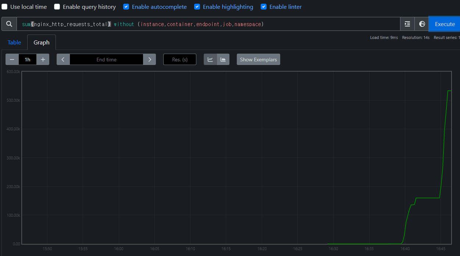Viewport: 460px width, 256px height.
Task: Click the End time input field
Action: pyautogui.click(x=106, y=60)
